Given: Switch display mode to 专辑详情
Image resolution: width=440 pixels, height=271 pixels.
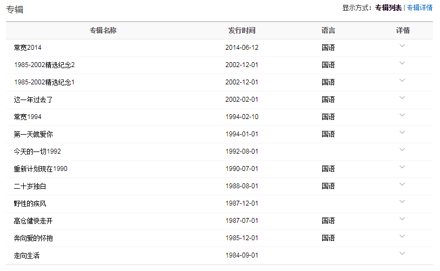Looking at the screenshot, I should pos(419,8).
